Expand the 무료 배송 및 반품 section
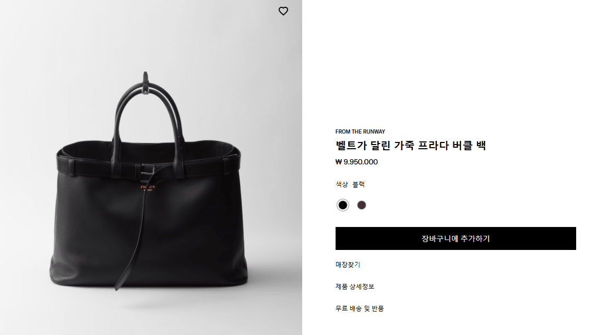Viewport: 608px width, 335px height. tap(360, 308)
